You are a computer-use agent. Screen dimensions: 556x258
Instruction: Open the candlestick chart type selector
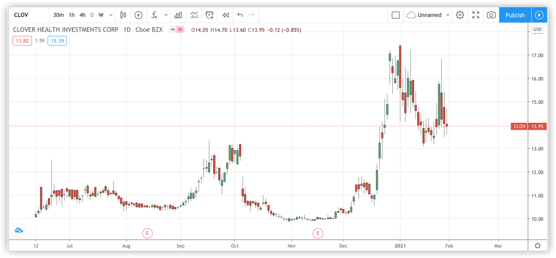click(123, 15)
